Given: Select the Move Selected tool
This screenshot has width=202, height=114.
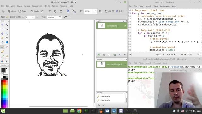Looking at the screenshot, I should tap(7, 25).
